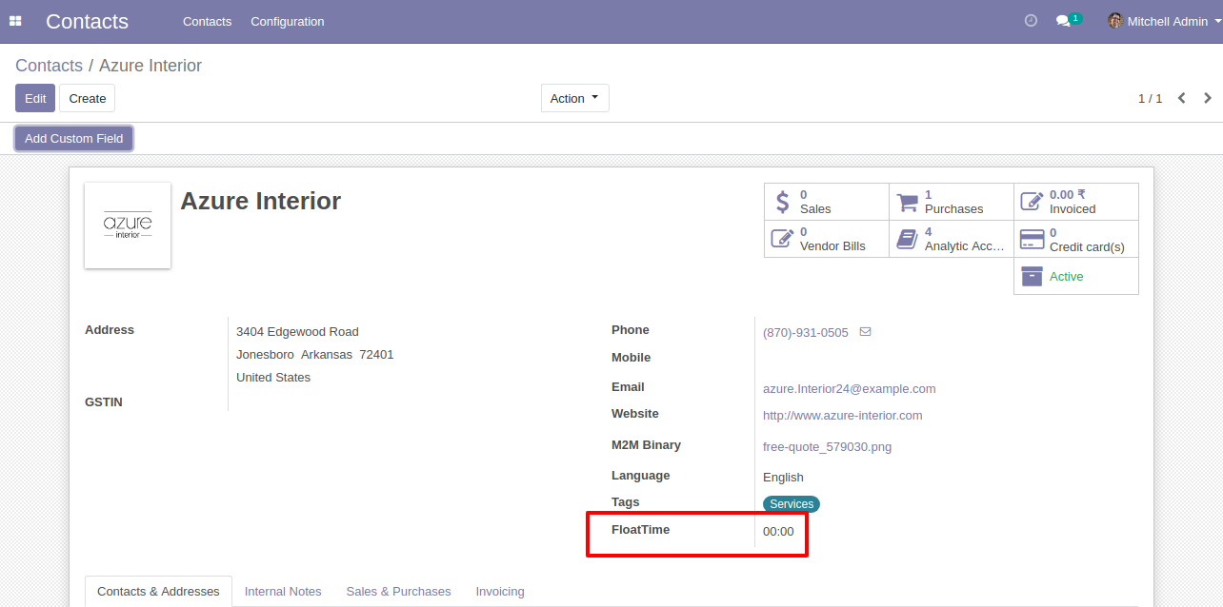Click the Azure Interior logo image

(128, 225)
